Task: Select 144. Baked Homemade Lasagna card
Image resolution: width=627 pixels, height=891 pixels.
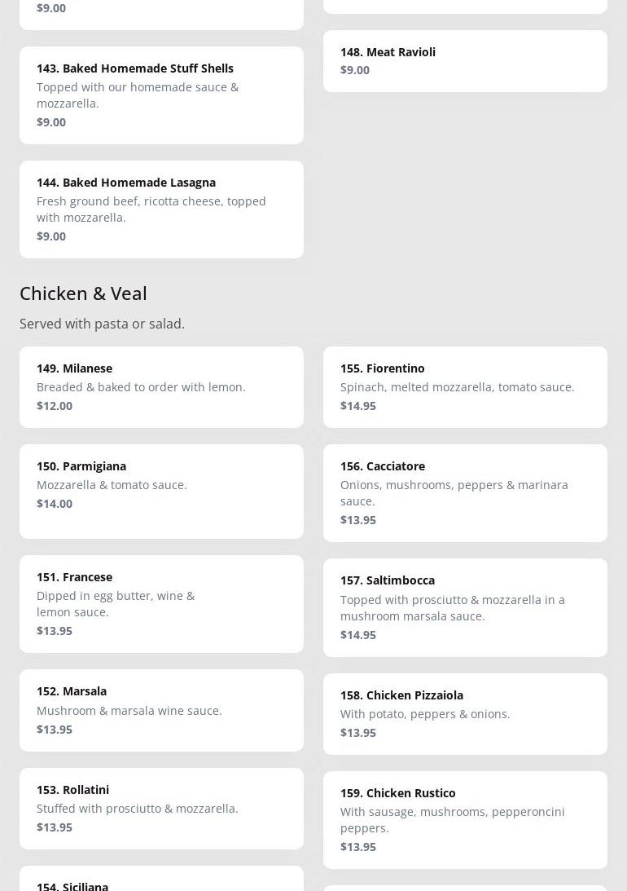Action: point(161,209)
